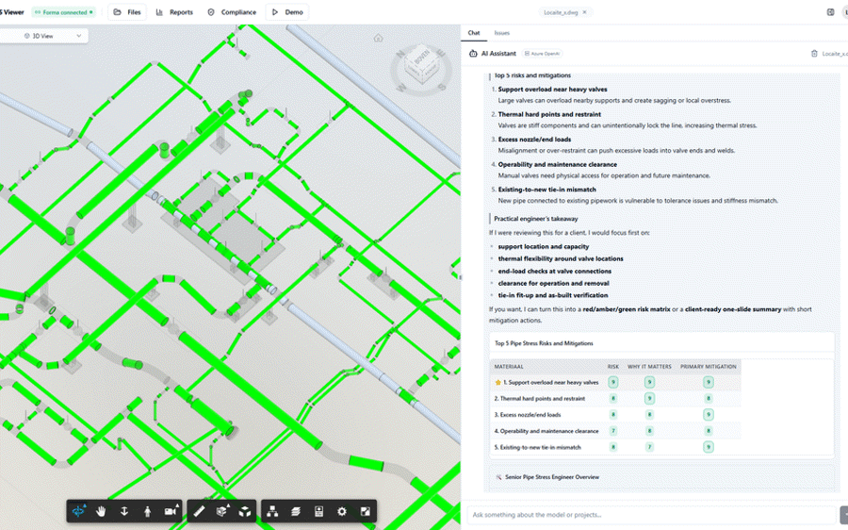Open viewer Settings gear icon
This screenshot has height=530, width=848.
pyautogui.click(x=342, y=511)
